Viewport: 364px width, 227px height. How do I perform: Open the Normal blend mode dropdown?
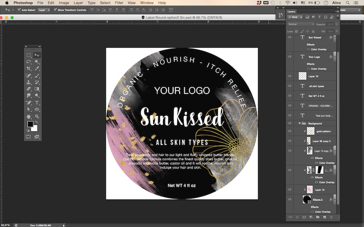(x=301, y=24)
